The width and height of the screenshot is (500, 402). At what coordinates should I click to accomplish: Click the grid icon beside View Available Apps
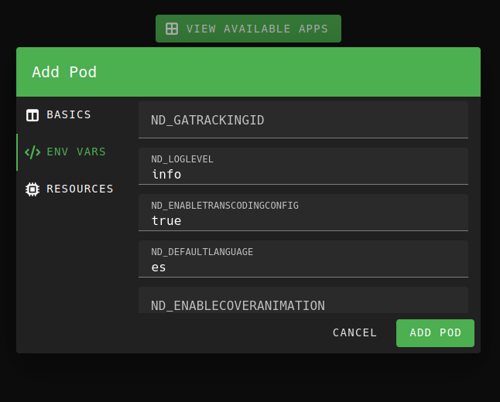pyautogui.click(x=172, y=29)
